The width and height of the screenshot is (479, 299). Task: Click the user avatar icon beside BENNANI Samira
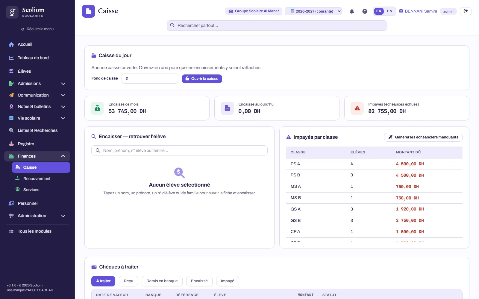401,11
